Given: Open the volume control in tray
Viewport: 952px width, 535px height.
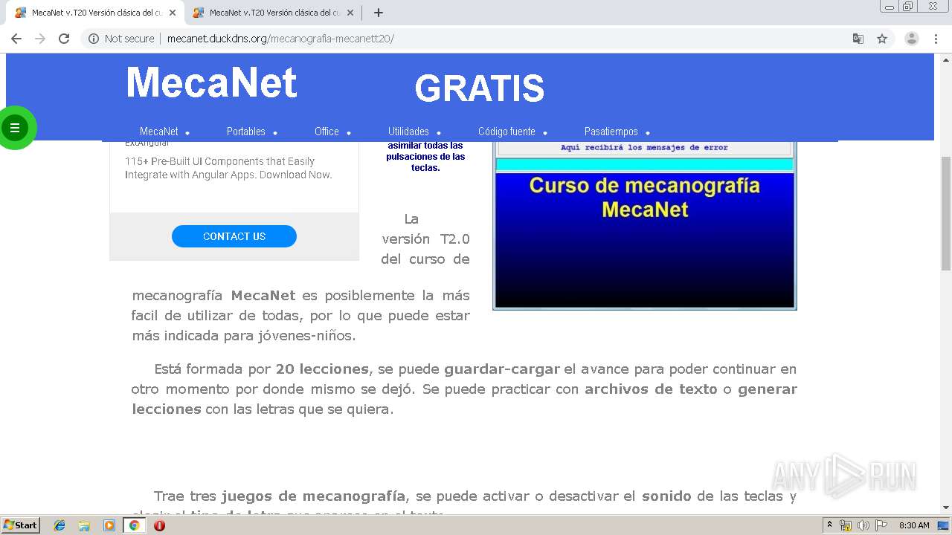Looking at the screenshot, I should 863,525.
